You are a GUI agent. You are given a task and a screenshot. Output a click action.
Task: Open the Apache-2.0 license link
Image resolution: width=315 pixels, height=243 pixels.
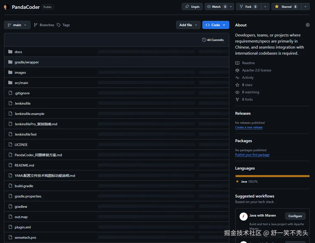pos(257,70)
